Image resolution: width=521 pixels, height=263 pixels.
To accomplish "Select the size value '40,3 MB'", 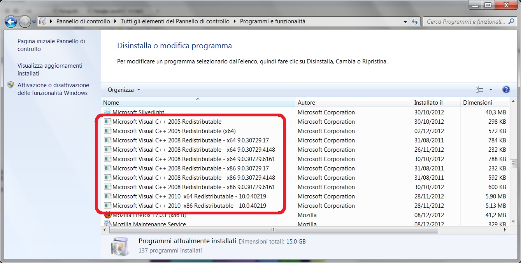I will coord(495,112).
